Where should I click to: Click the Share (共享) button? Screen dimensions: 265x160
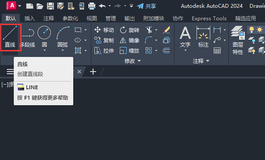point(147,6)
